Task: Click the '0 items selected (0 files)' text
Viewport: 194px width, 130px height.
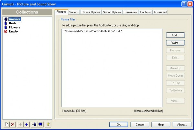Action: tap(148, 111)
